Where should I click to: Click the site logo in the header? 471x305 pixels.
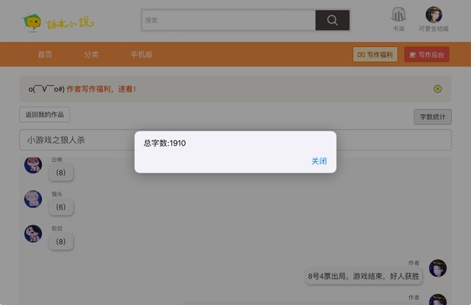[x=58, y=23]
